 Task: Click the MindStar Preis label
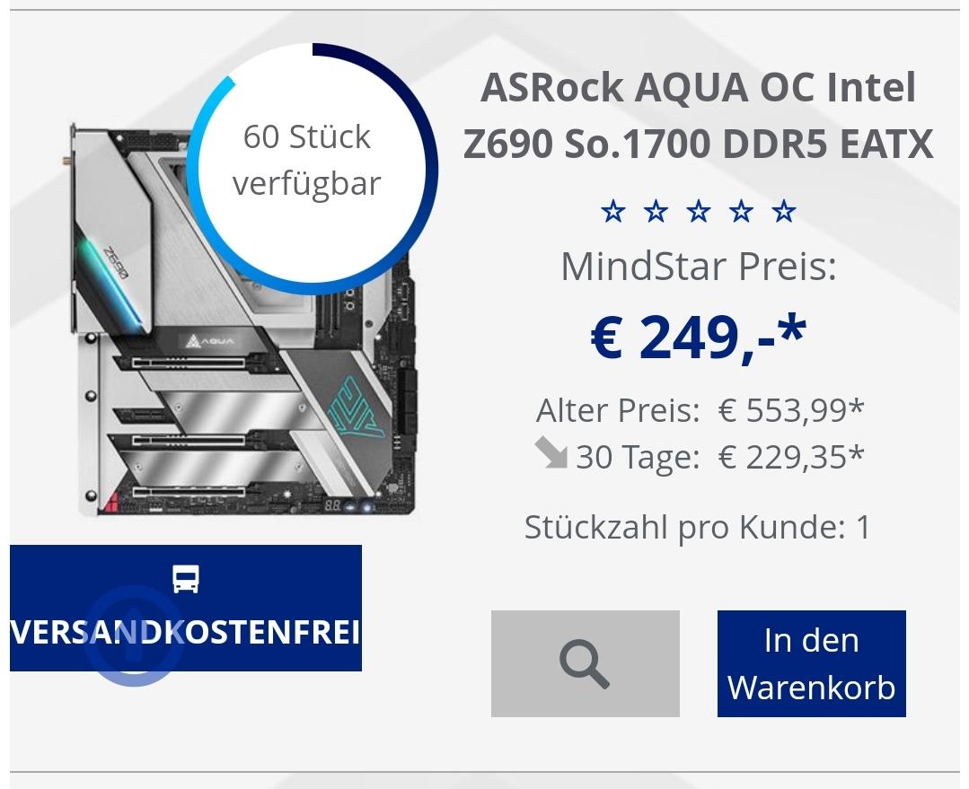pyautogui.click(x=699, y=267)
